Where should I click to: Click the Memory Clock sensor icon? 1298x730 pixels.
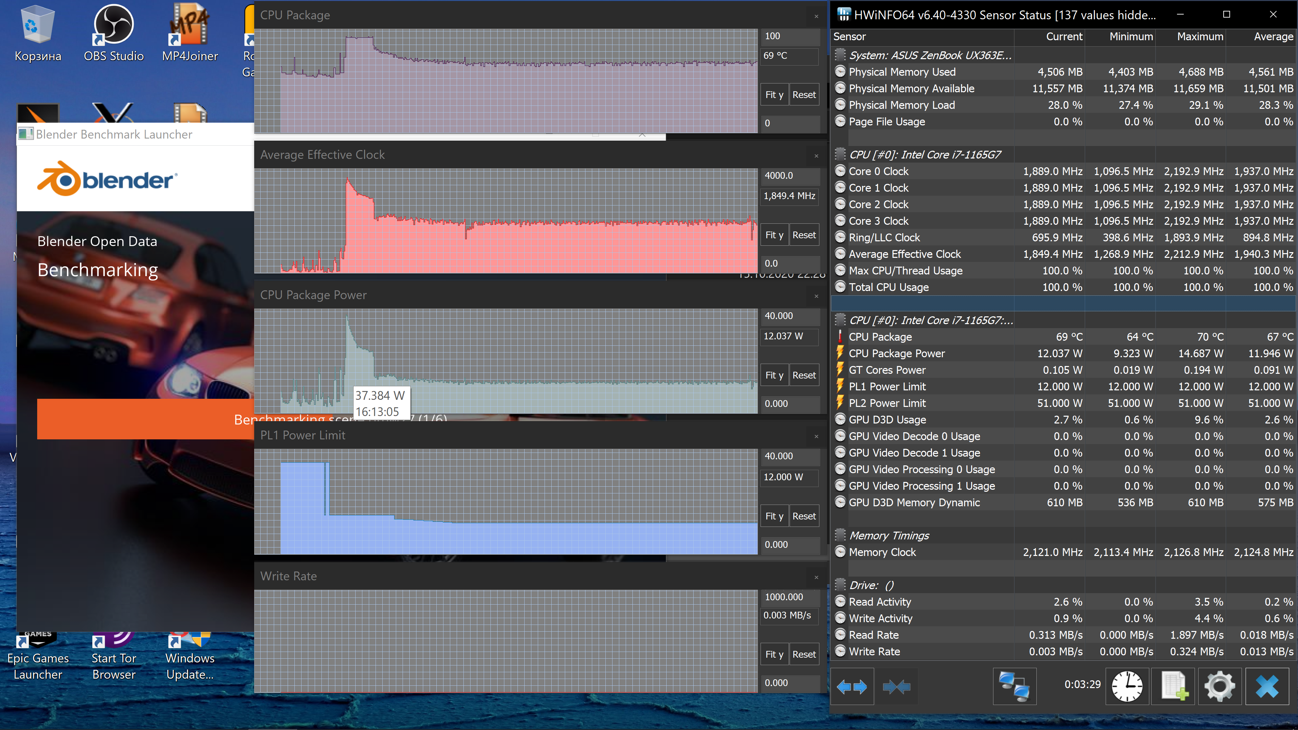click(x=840, y=552)
